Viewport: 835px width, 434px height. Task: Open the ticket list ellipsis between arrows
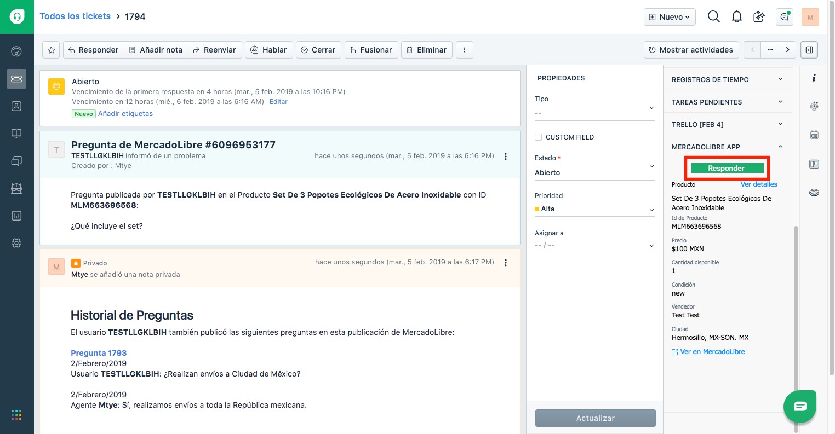(770, 50)
